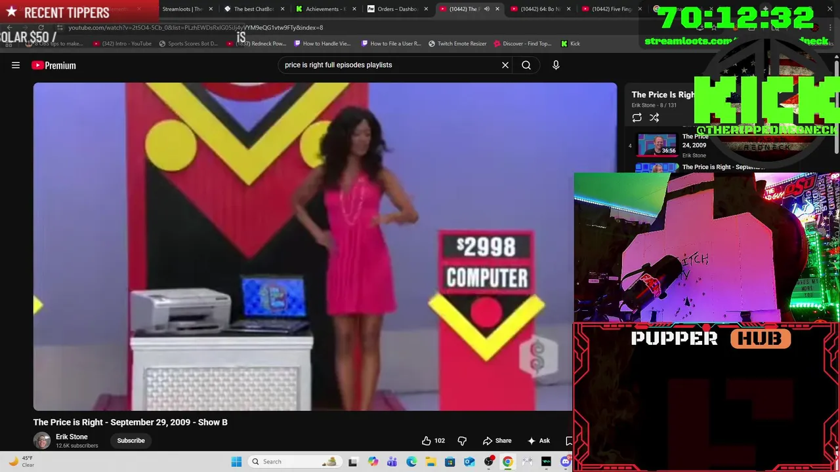Open Intro - YouTube bookmark
Image resolution: width=840 pixels, height=472 pixels.
(122, 43)
